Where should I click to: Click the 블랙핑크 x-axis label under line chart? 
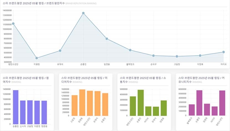[x=130, y=64]
